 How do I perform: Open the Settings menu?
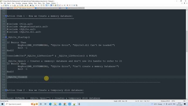31,3
